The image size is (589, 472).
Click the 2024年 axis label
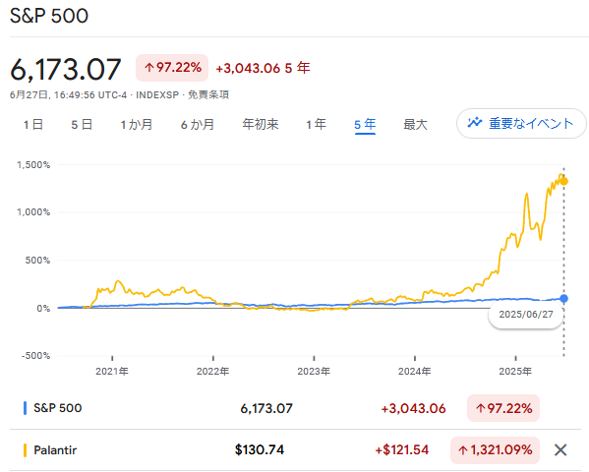coord(415,372)
